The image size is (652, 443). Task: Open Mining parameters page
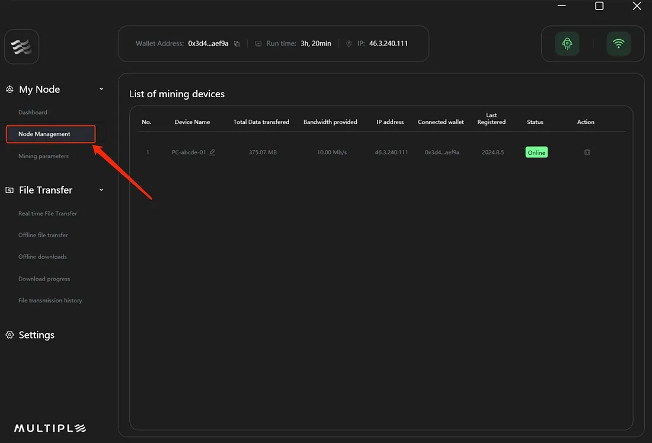[43, 156]
